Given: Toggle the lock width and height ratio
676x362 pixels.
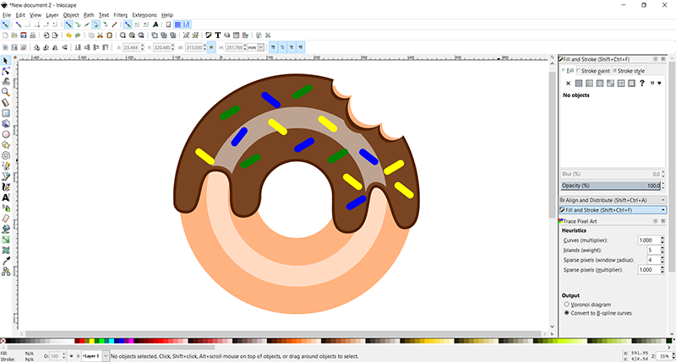Looking at the screenshot, I should (211, 47).
